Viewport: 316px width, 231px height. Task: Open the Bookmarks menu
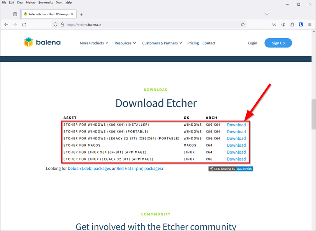(46, 2)
